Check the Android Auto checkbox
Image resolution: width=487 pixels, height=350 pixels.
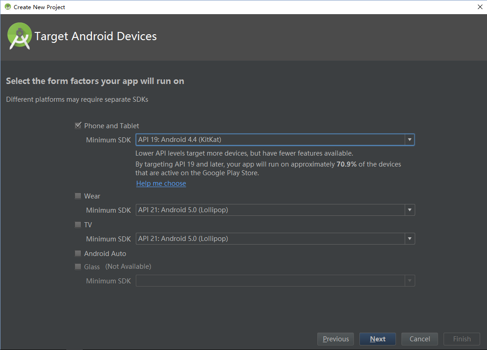pyautogui.click(x=78, y=253)
